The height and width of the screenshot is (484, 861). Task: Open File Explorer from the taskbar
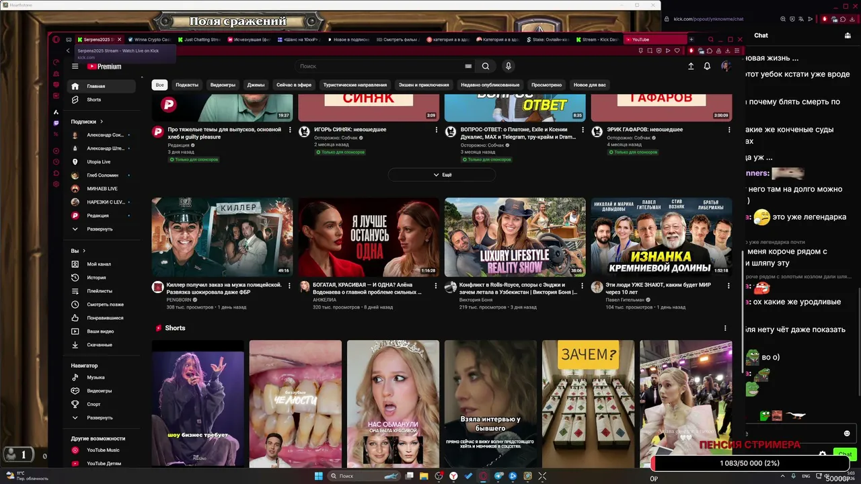point(424,476)
